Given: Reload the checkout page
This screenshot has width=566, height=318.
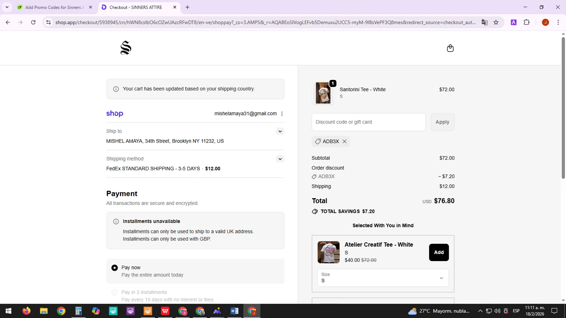Looking at the screenshot, I should click(33, 22).
